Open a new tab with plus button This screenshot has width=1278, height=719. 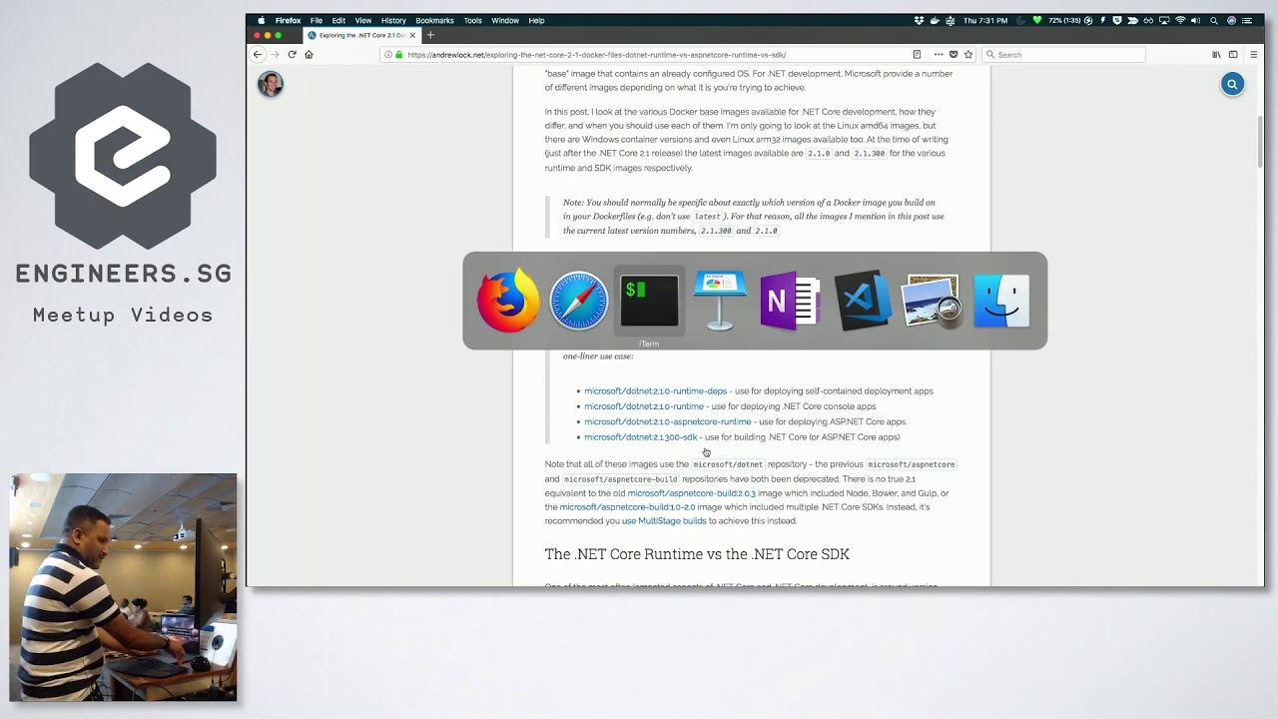point(430,35)
